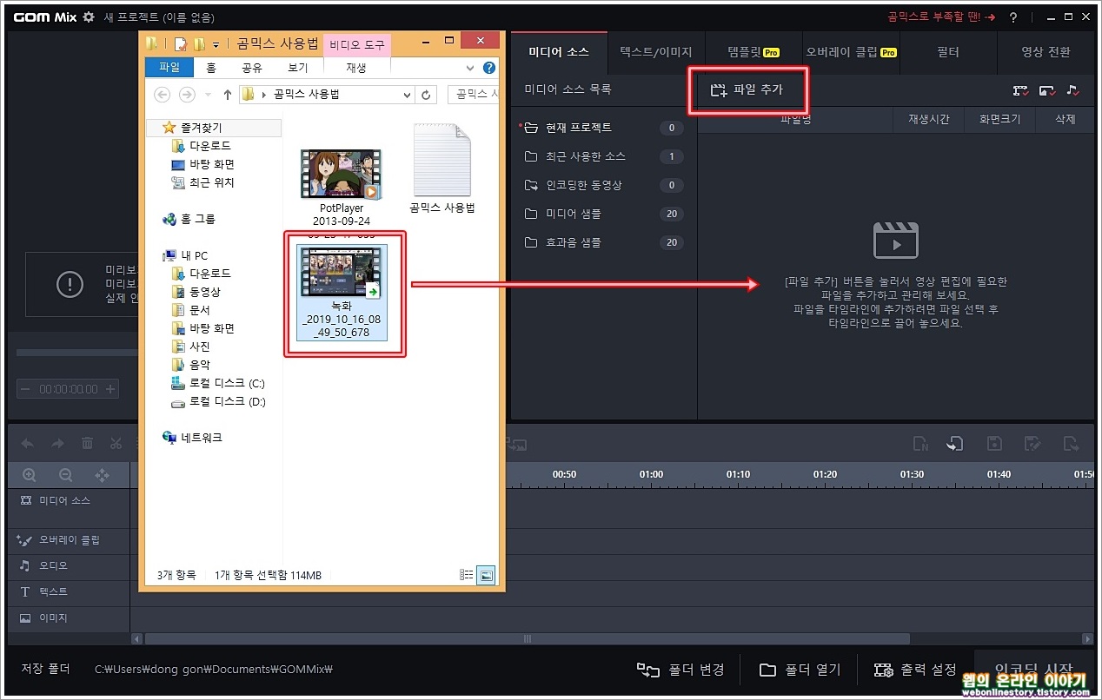
Task: Click the fit-timeline arrows icon
Action: coord(102,475)
